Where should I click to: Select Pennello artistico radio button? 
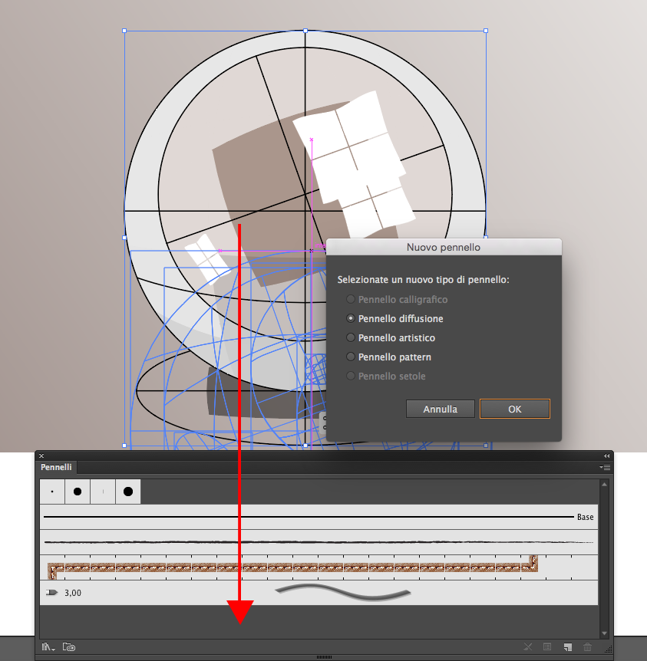click(x=350, y=337)
